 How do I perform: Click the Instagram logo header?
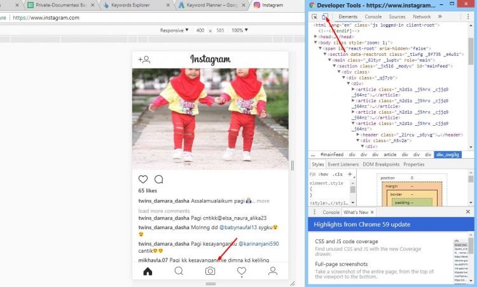coord(211,60)
